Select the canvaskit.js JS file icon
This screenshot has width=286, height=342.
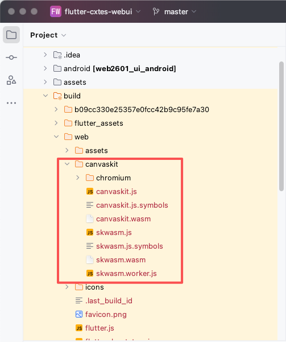click(90, 192)
